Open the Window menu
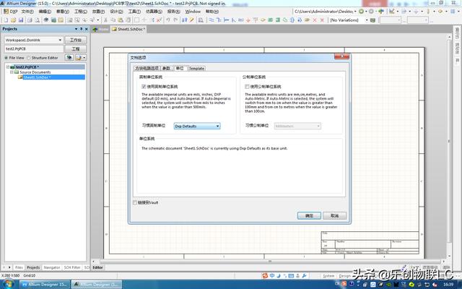This screenshot has height=289, width=462. 193,12
